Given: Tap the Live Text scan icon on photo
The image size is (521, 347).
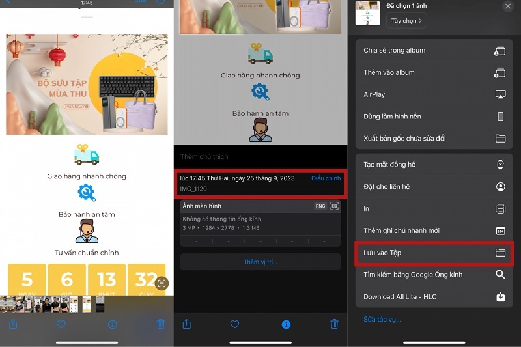Looking at the screenshot, I should [162, 283].
